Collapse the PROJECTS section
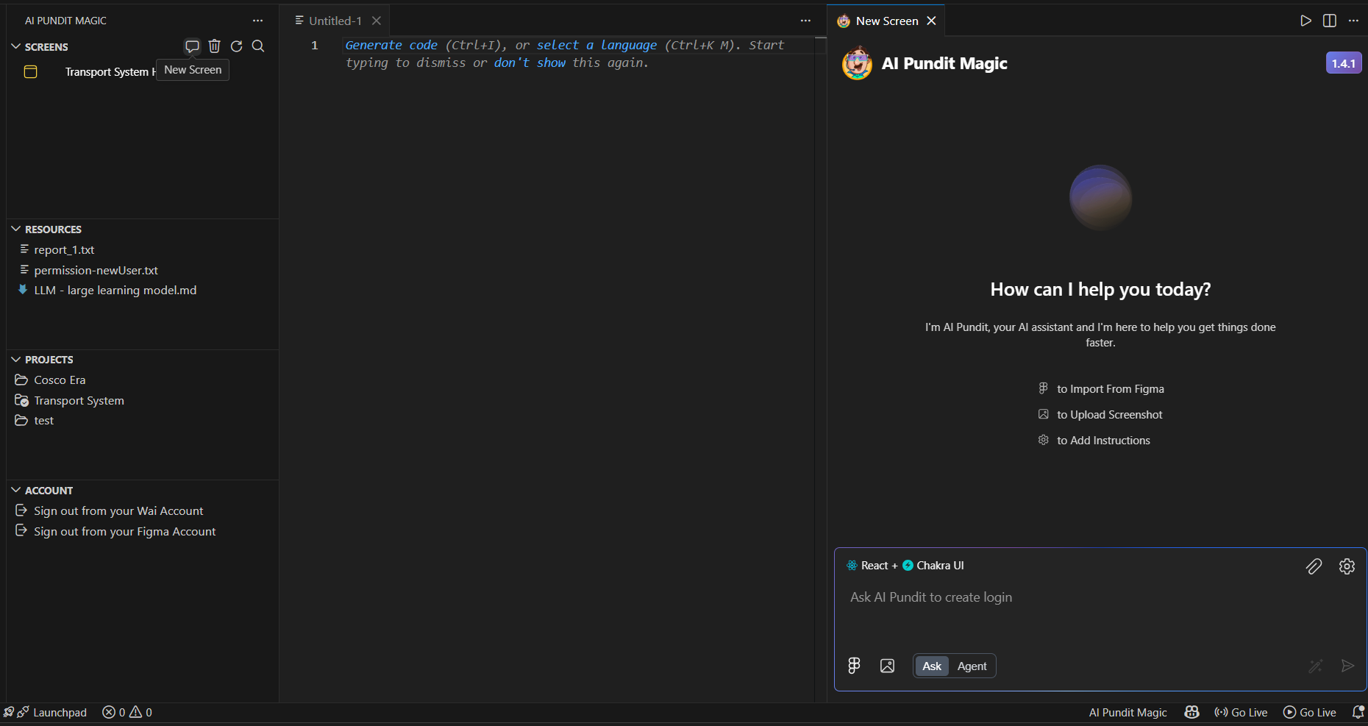1368x726 pixels. 16,359
